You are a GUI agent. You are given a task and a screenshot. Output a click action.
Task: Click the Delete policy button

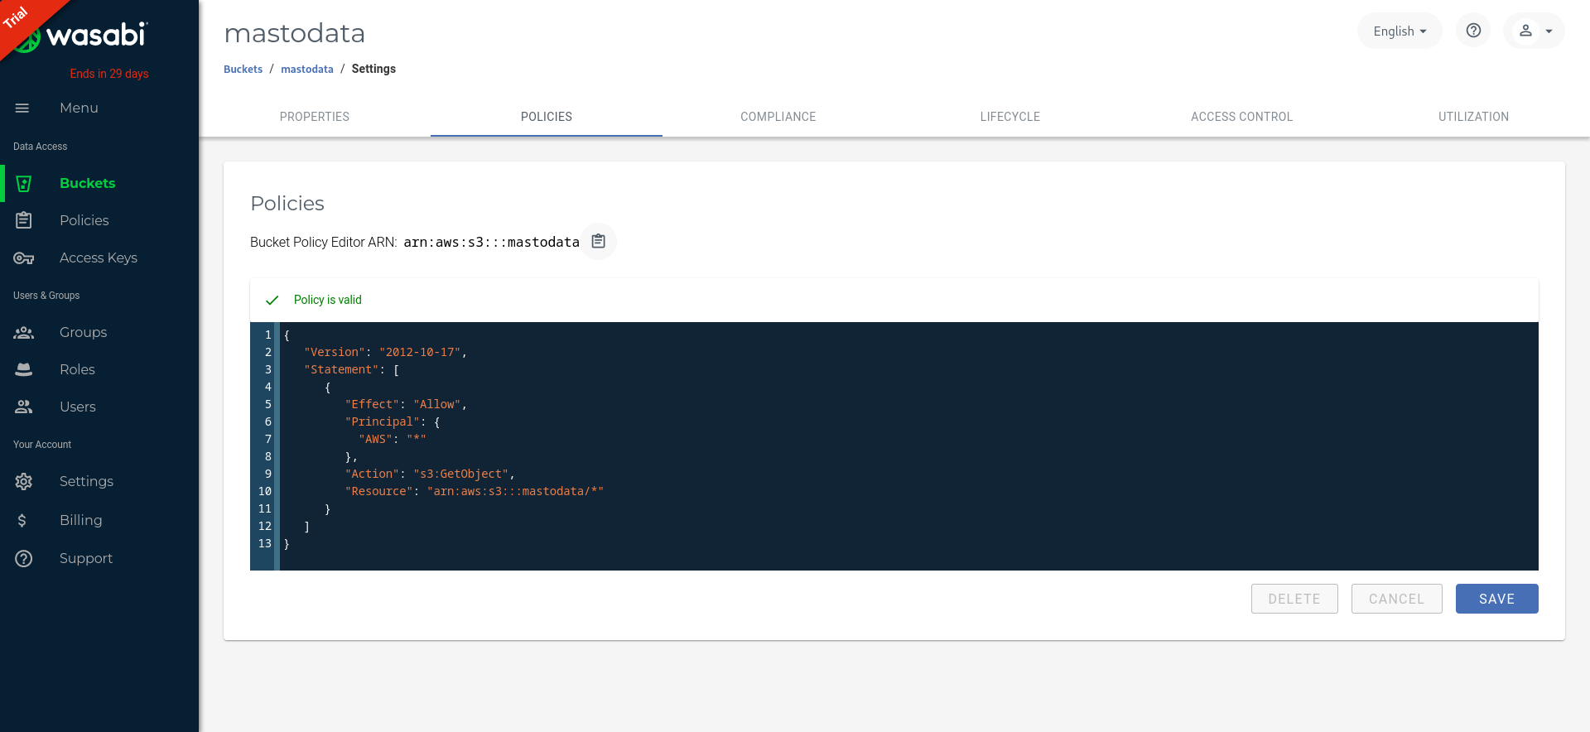coord(1294,599)
